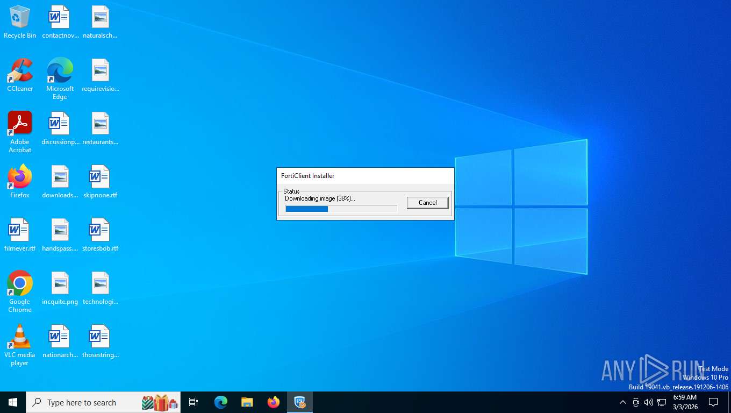Open the Action Center notifications icon
Screen dimensions: 731x413
click(713, 402)
